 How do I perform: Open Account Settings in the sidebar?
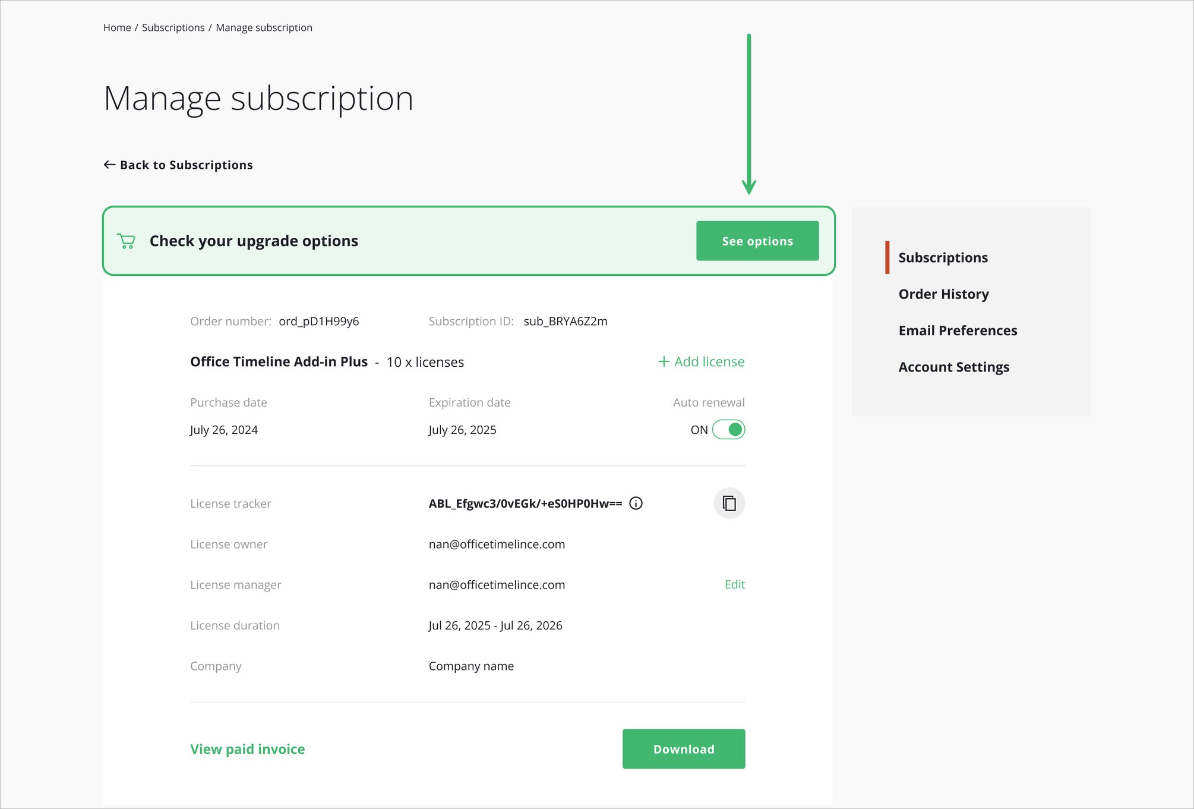[953, 367]
